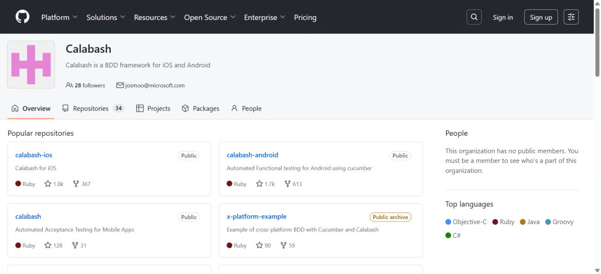Open the Projects tab
Image resolution: width=601 pixels, height=274 pixels.
coord(153,108)
